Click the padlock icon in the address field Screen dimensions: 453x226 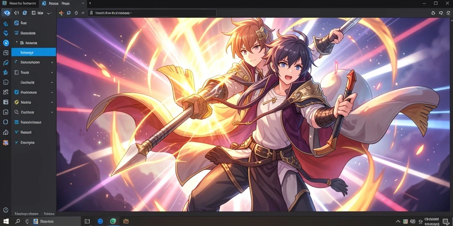click(x=91, y=13)
